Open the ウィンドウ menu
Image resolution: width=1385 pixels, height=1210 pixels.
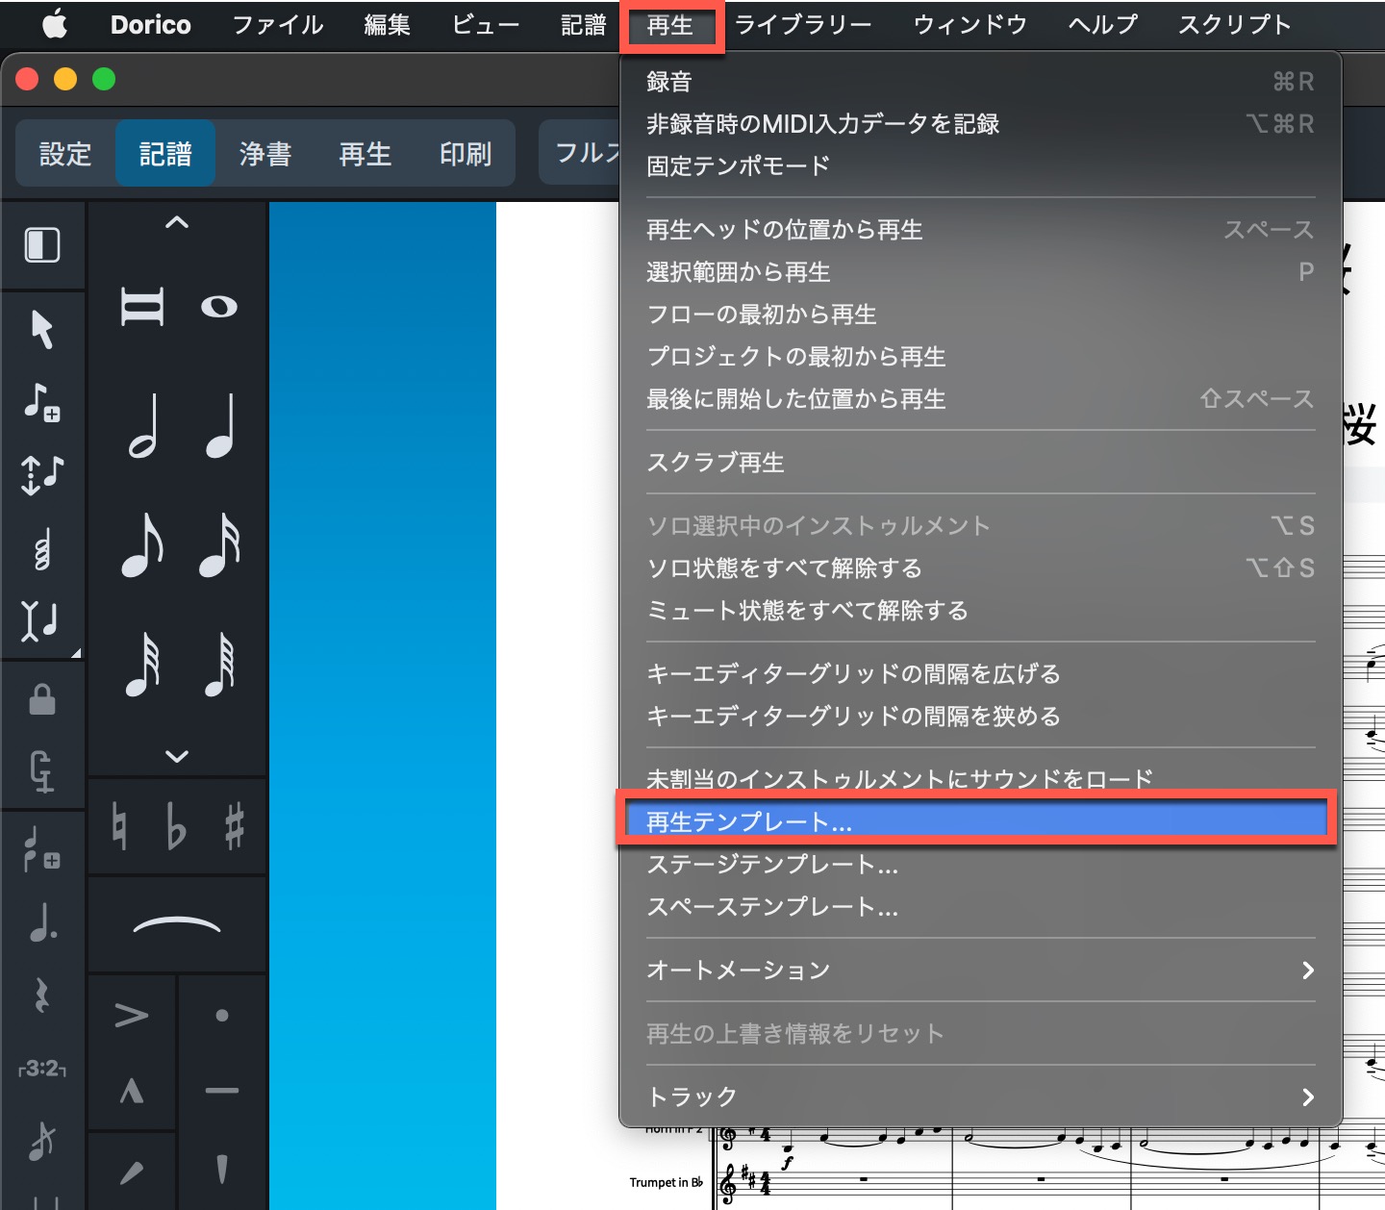click(970, 25)
